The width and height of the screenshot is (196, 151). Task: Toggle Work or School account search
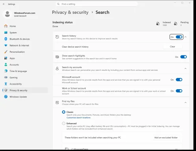[x=179, y=91]
